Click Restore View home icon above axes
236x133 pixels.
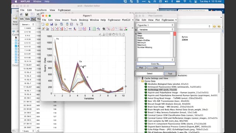click(124, 34)
